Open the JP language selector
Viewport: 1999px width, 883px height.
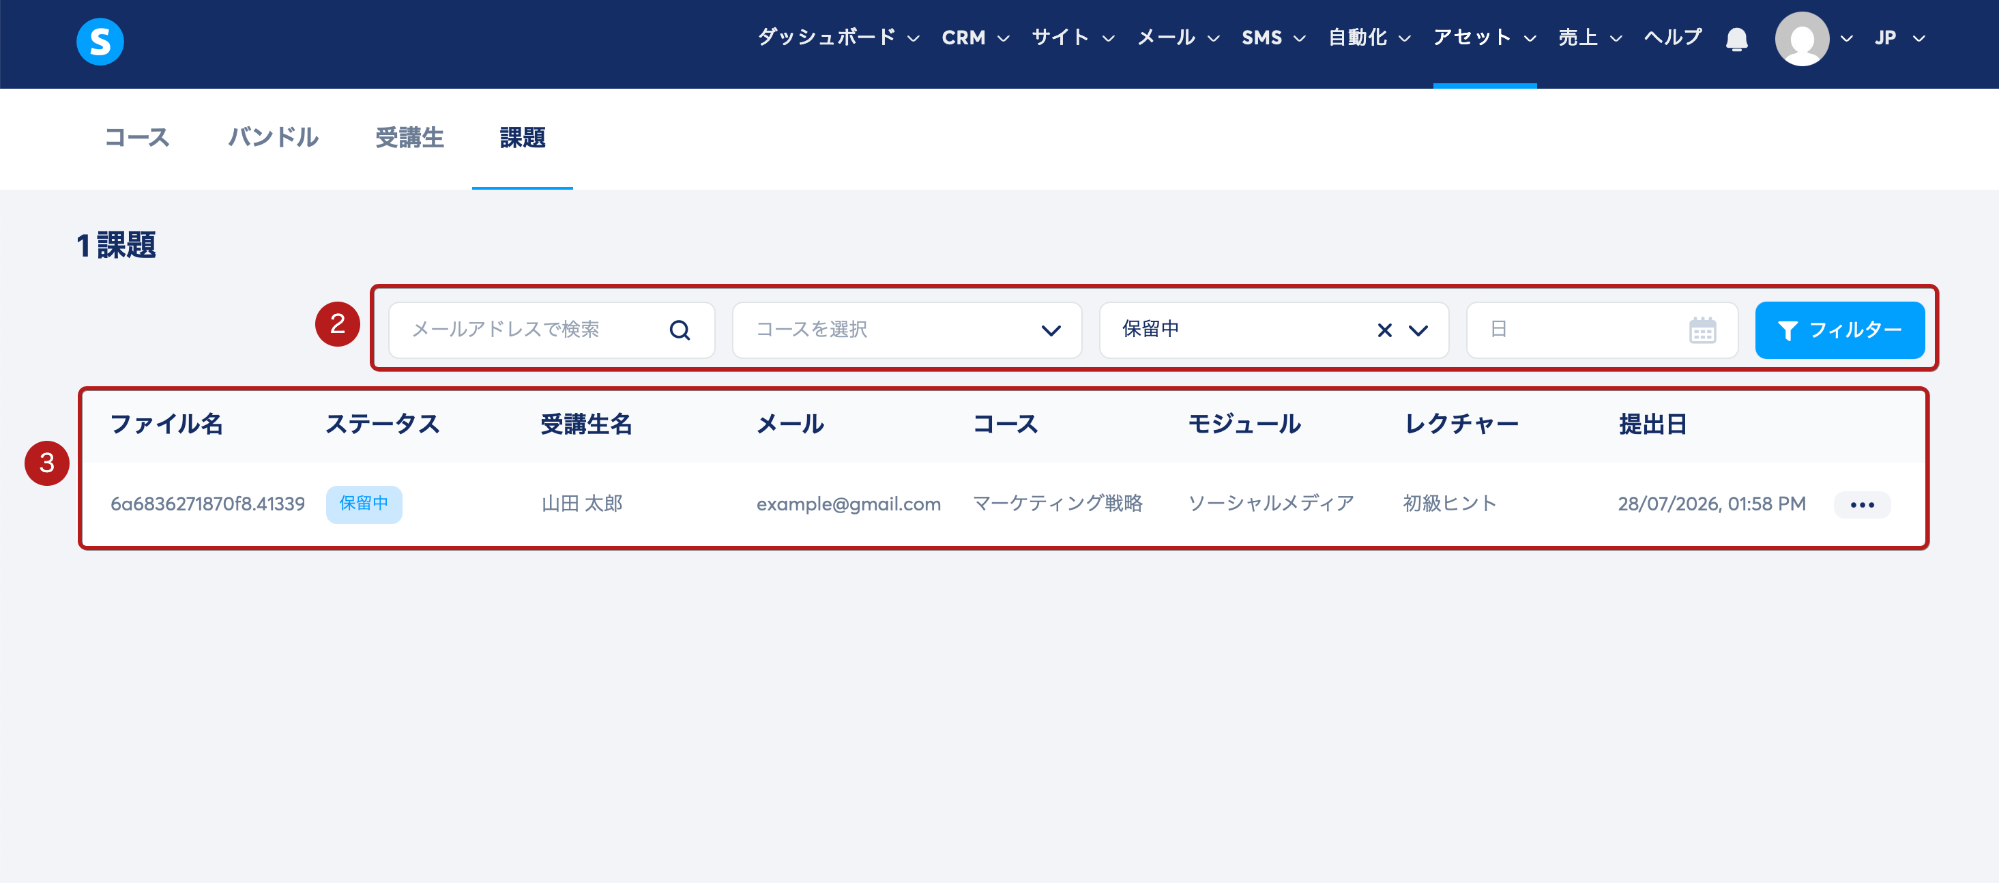[1899, 38]
